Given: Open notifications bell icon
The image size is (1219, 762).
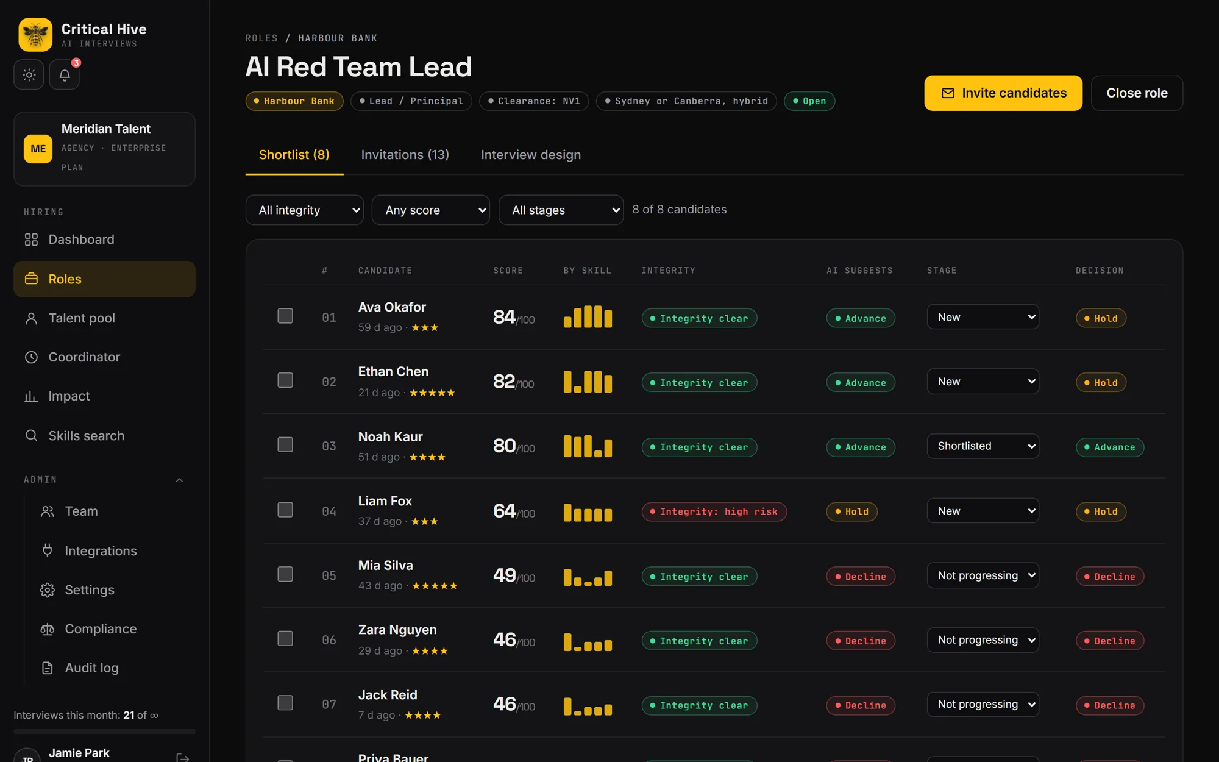Looking at the screenshot, I should pos(65,75).
